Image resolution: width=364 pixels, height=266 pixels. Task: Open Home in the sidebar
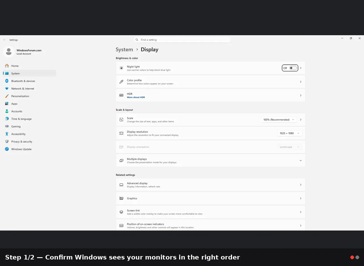[30, 66]
